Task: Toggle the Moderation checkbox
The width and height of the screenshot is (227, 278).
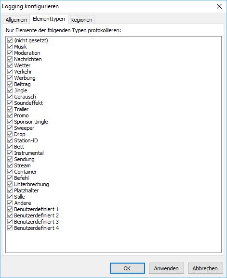Action: [10, 53]
